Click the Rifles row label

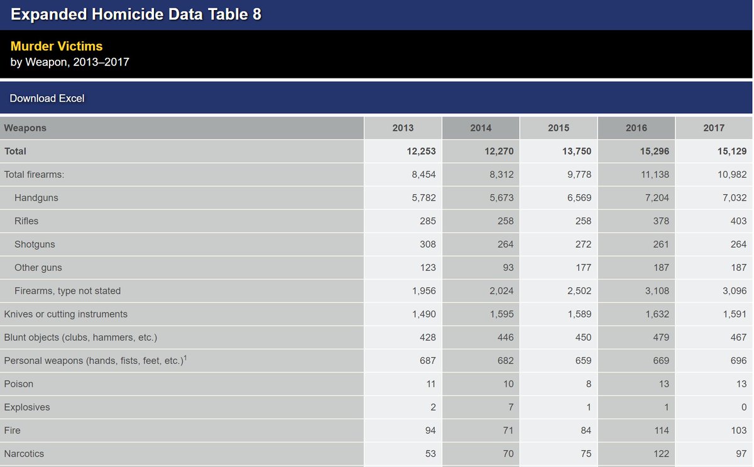pos(26,221)
